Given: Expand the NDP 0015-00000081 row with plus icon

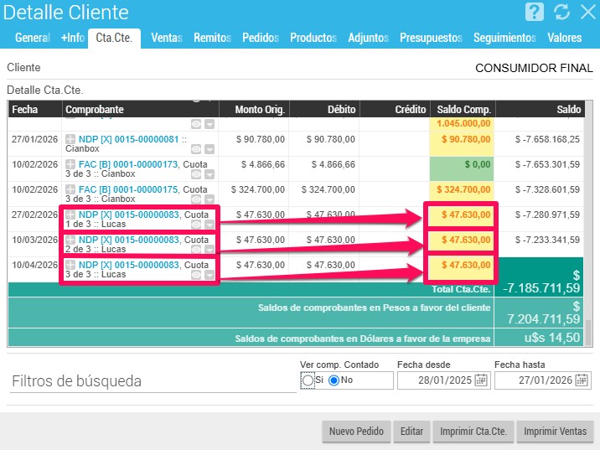Looking at the screenshot, I should click(x=70, y=139).
